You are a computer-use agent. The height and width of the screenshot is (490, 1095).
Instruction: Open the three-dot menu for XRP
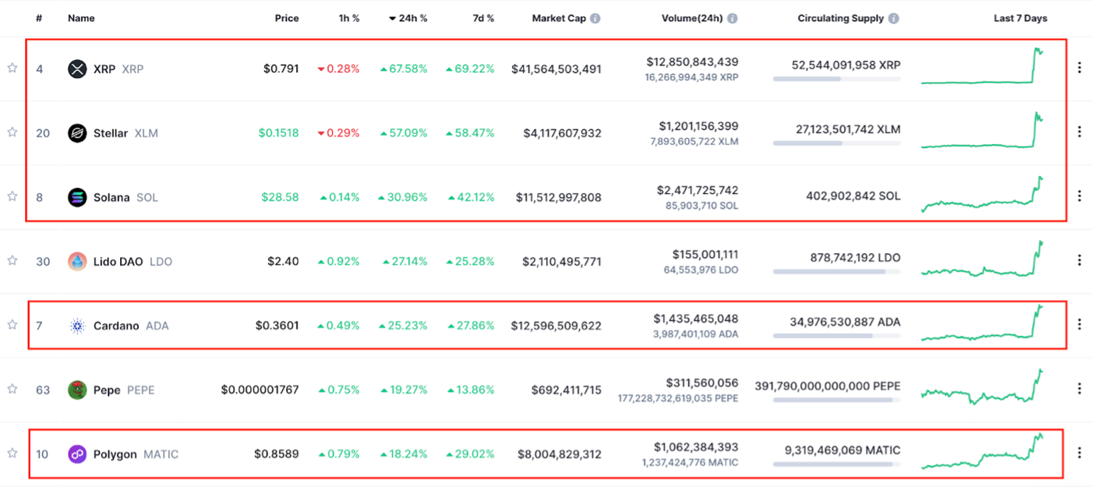point(1079,69)
